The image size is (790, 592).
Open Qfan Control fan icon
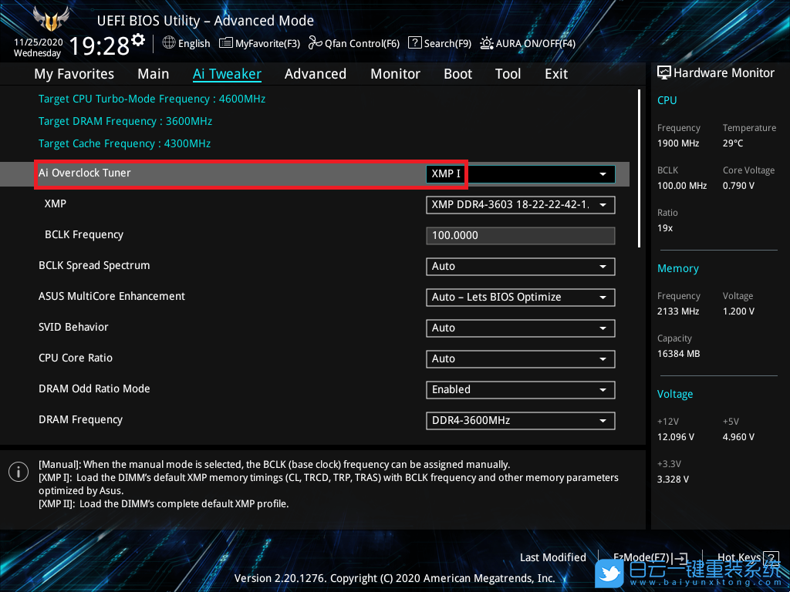point(315,43)
